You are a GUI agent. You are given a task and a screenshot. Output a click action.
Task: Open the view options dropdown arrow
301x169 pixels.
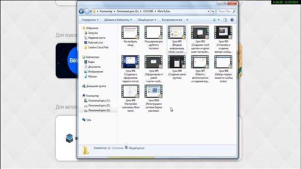219,20
